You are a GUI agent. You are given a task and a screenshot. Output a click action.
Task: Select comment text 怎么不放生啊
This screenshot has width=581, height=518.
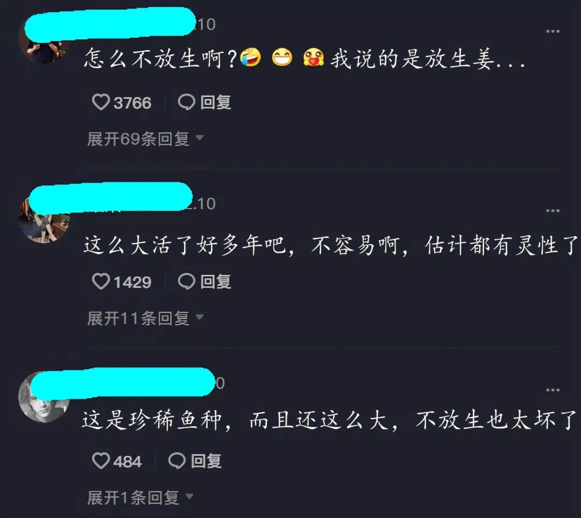coord(155,59)
